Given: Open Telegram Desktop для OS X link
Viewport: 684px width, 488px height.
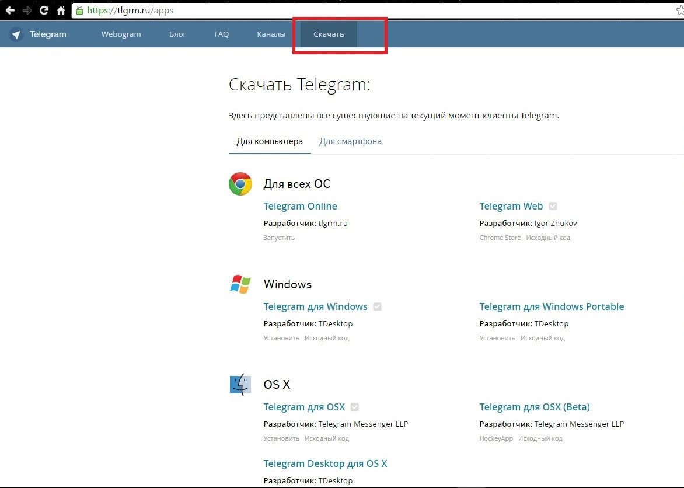Looking at the screenshot, I should click(x=325, y=463).
